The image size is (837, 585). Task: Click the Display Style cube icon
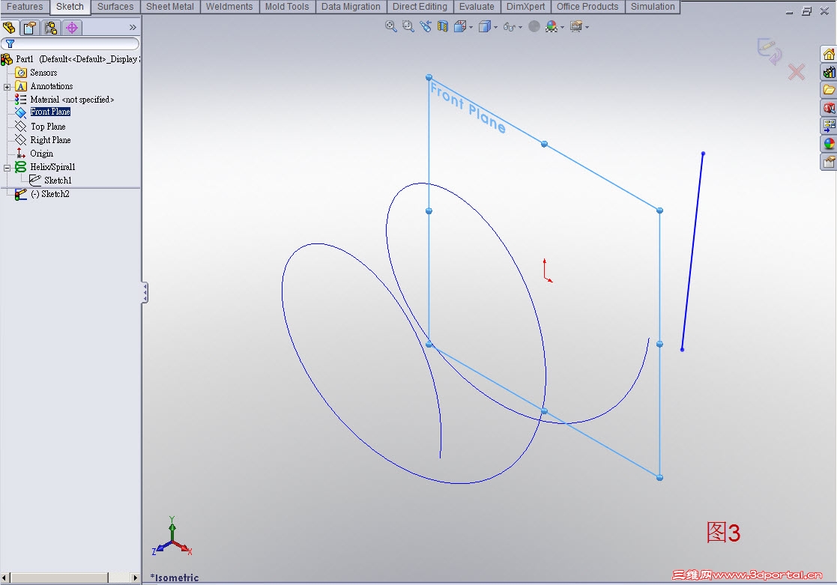point(485,26)
